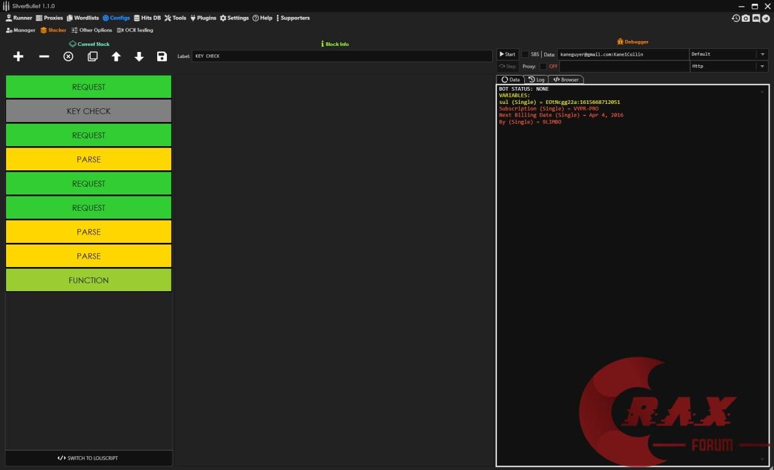Open the Discord icon link

pyautogui.click(x=756, y=18)
